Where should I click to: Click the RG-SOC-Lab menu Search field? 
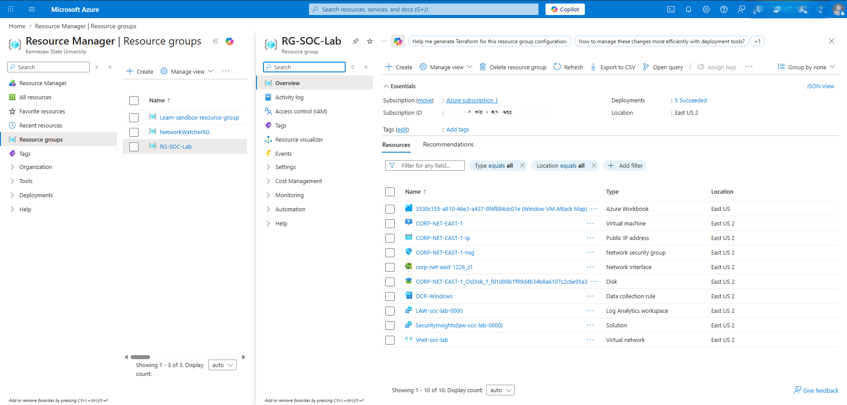(x=304, y=67)
